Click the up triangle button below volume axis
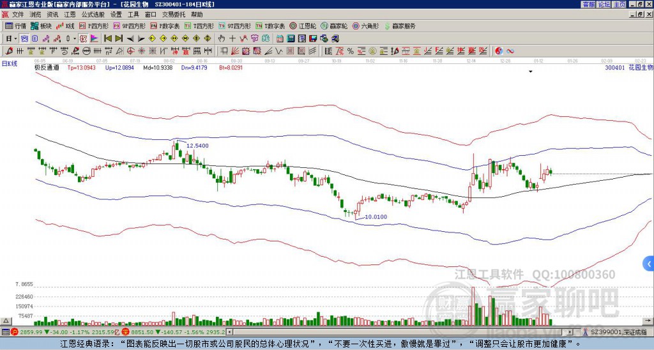Screen dimensions: 654x350 6,321
